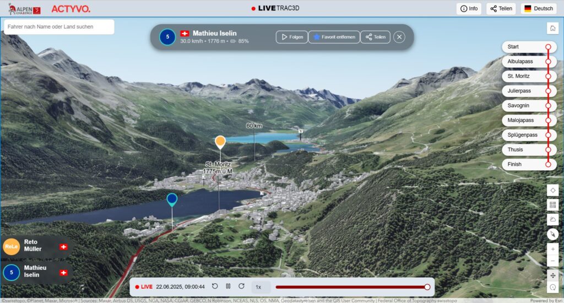Viewport: 564px width, 303px height.
Task: Click Folgen to follow Mathieu Iselin
Action: (292, 37)
